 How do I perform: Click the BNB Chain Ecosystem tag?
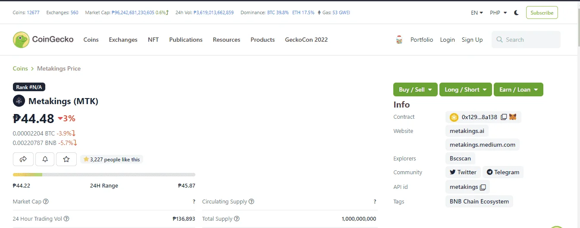coord(479,201)
